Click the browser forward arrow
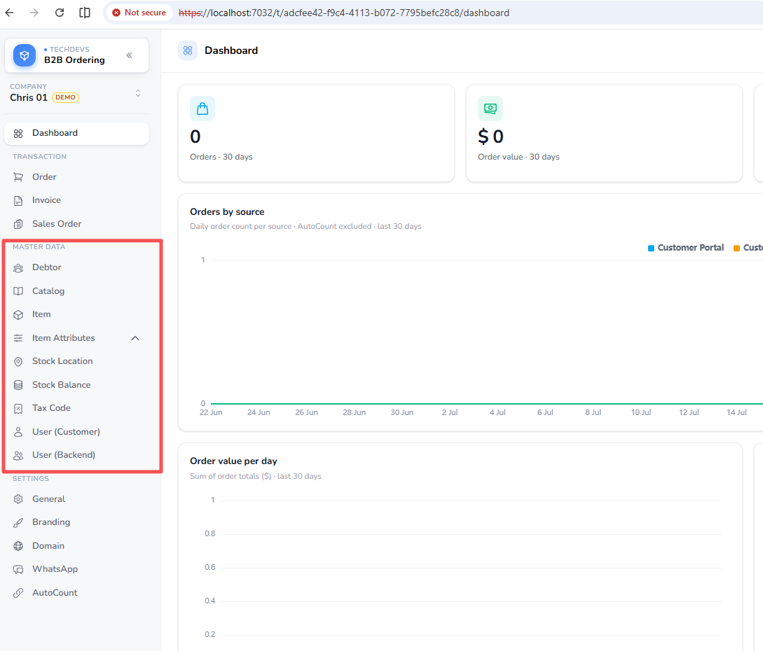 pyautogui.click(x=34, y=13)
